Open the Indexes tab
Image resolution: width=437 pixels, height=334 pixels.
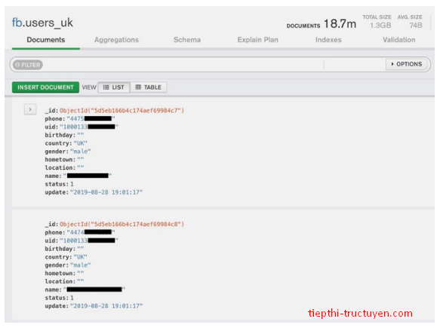click(328, 40)
